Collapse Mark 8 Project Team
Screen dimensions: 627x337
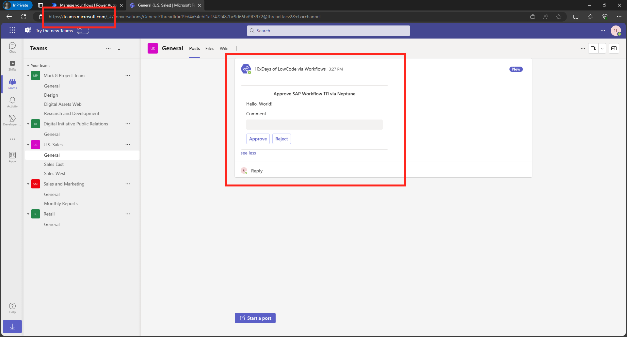click(28, 75)
